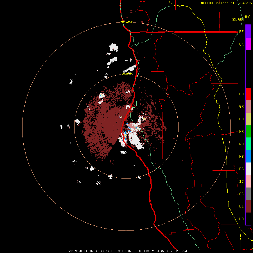The height and width of the screenshot is (253, 253).
Task: Click the HR legend label
Action: coord(241,132)
